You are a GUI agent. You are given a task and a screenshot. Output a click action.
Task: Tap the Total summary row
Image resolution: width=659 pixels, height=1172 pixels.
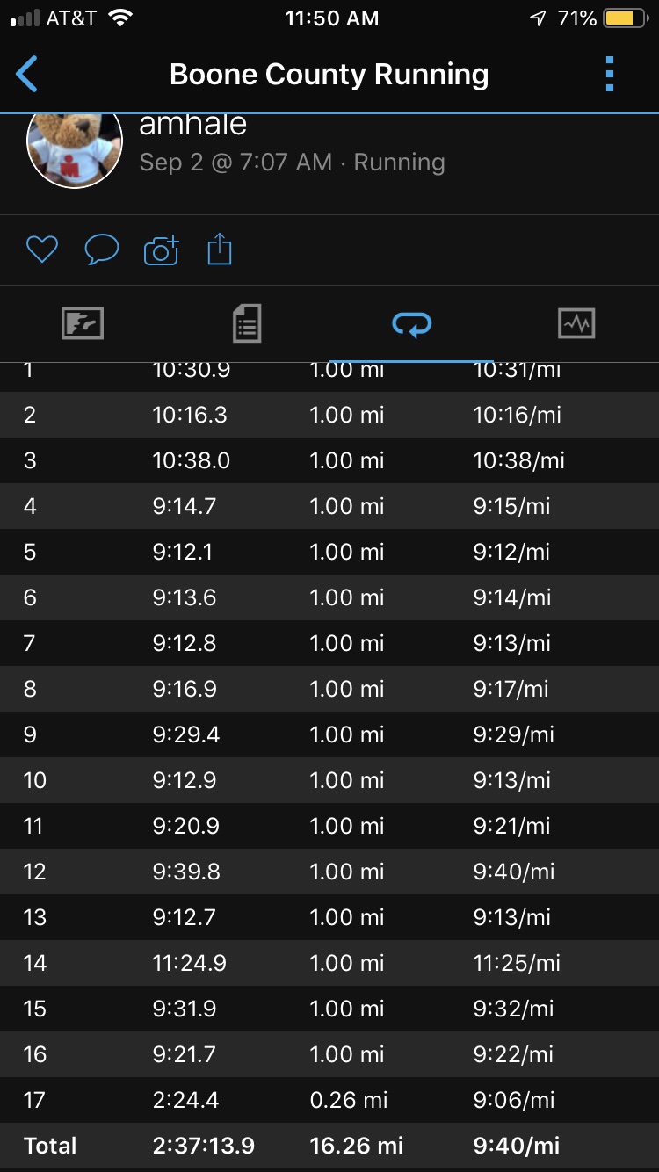329,1146
